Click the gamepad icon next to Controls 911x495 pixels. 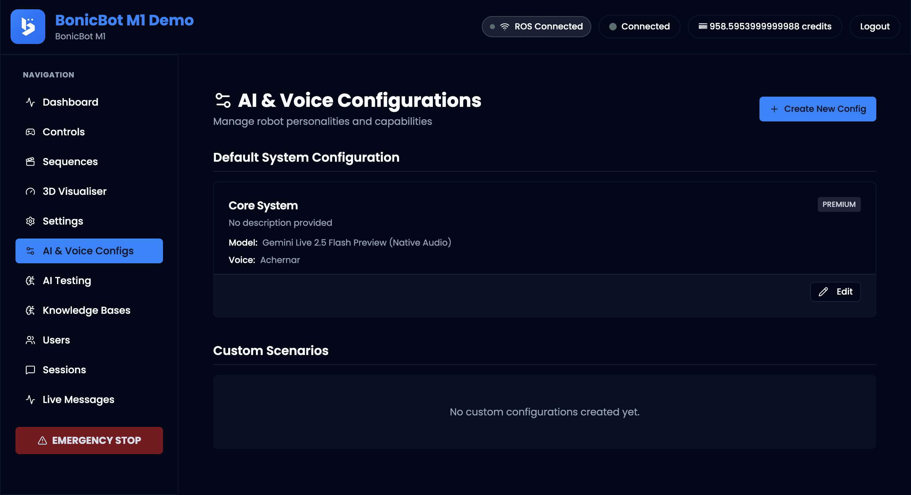coord(30,132)
